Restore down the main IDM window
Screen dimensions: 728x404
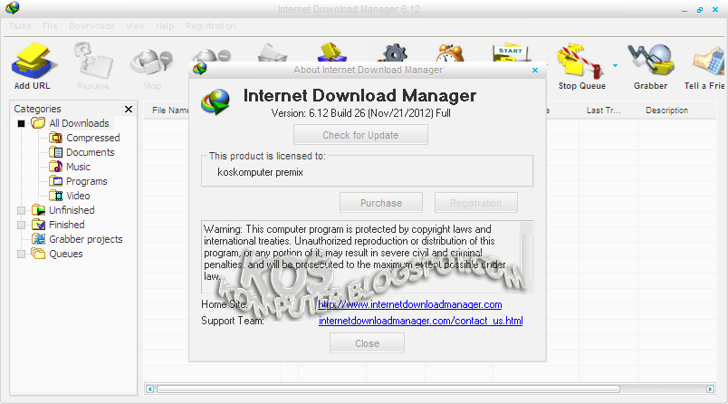tap(700, 10)
